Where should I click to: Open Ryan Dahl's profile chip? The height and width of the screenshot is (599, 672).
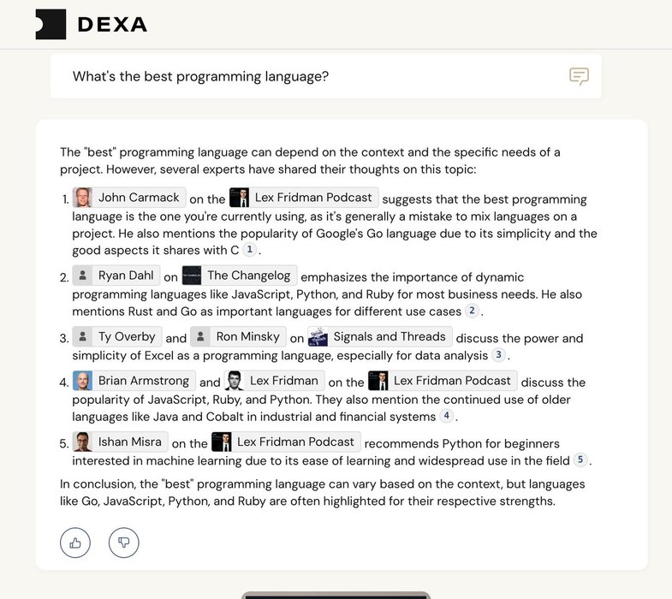pos(116,276)
